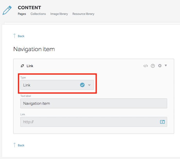Screen dimensions: 180x159
Task: Switch to the Collections tab
Action: 38,14
